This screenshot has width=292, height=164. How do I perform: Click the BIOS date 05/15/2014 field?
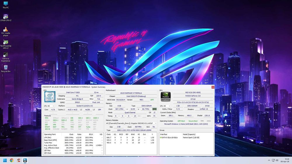tap(121, 100)
